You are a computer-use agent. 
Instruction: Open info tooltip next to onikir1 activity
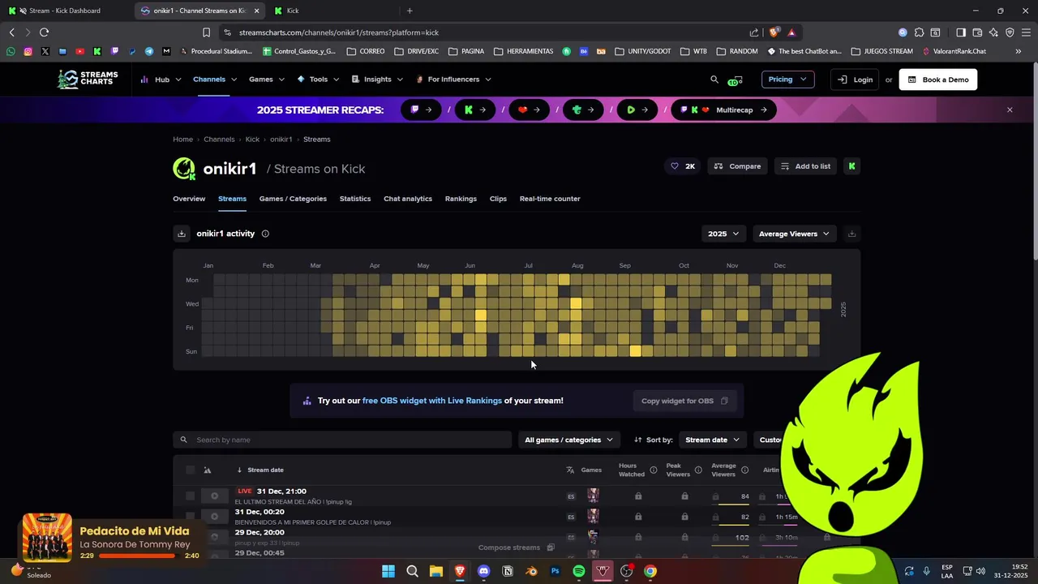pos(265,234)
